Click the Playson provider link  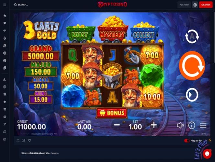tap(54, 153)
